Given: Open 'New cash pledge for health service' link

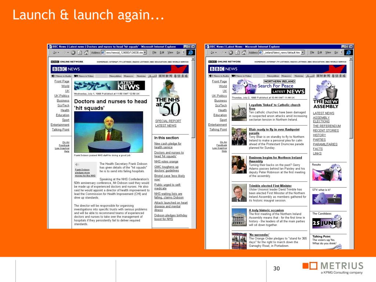Looking at the screenshot, I should 168,145.
